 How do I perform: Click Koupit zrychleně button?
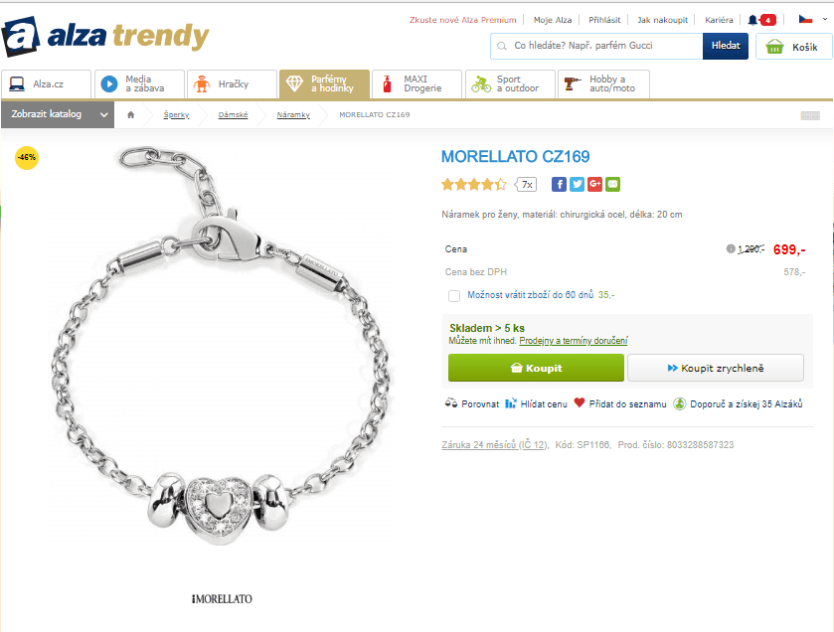coord(716,368)
